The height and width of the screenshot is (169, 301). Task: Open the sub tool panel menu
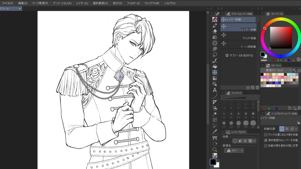click(222, 14)
